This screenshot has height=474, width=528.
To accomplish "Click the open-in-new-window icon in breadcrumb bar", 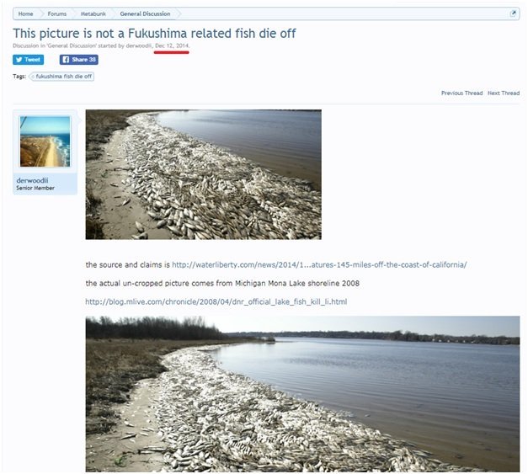I will [x=513, y=13].
